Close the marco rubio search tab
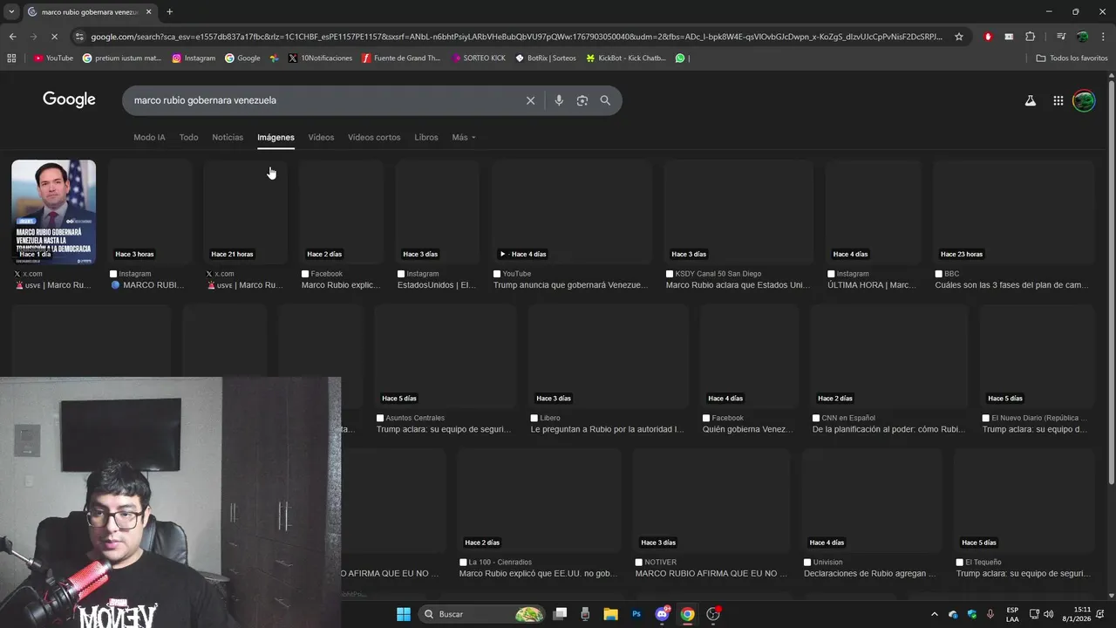Viewport: 1116px width, 628px height. click(148, 11)
